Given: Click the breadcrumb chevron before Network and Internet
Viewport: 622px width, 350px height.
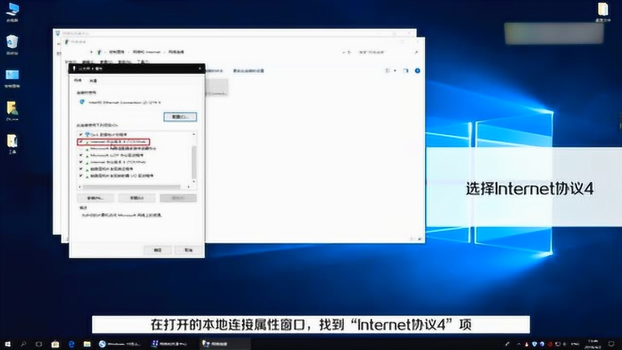Looking at the screenshot, I should [130, 52].
